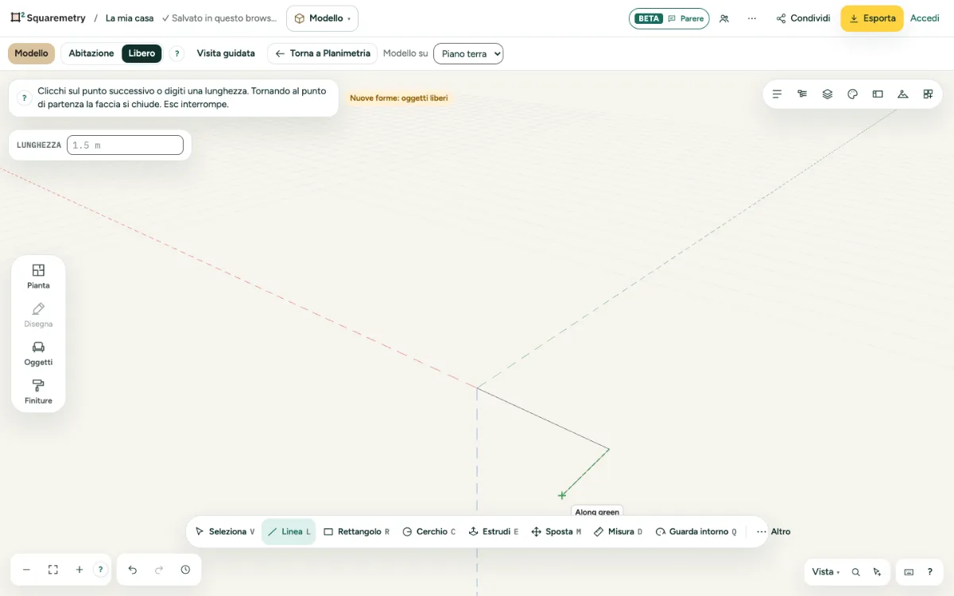The width and height of the screenshot is (954, 596).
Task: Click the search magnifier icon
Action: tap(856, 572)
